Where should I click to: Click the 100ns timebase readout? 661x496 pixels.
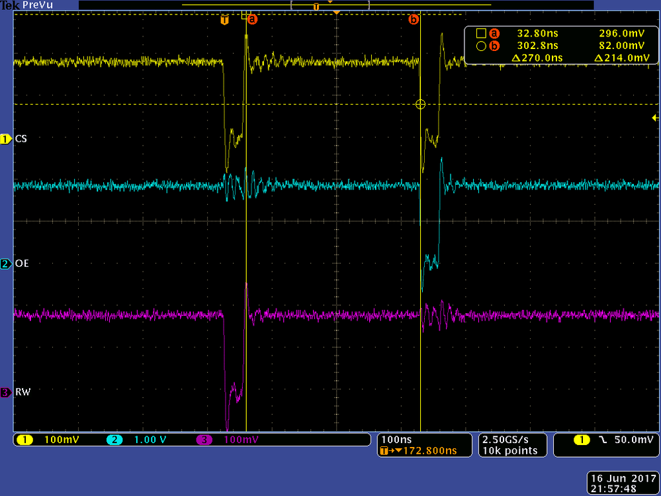(x=396, y=440)
